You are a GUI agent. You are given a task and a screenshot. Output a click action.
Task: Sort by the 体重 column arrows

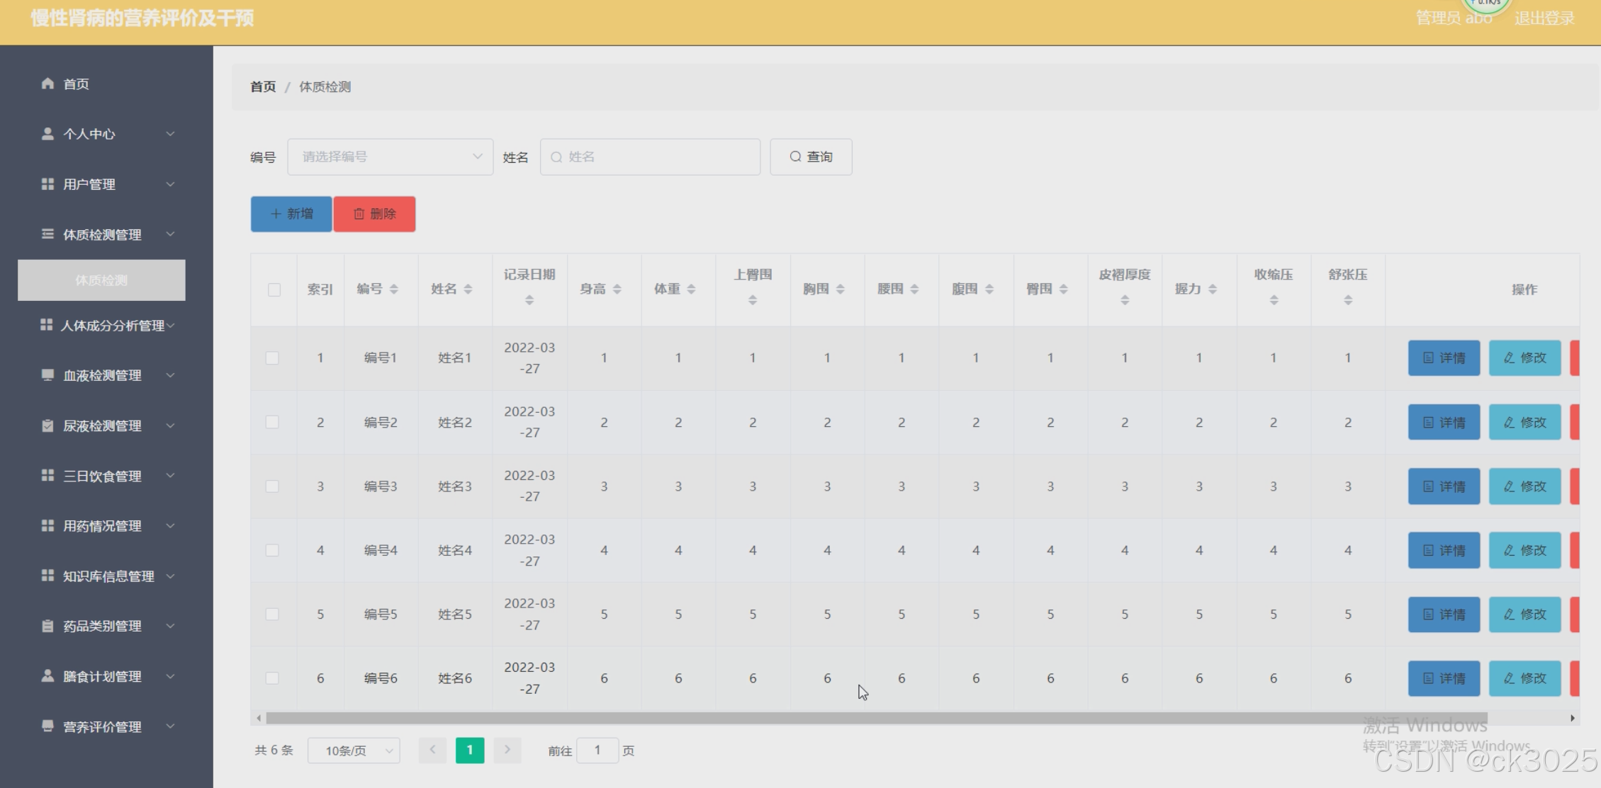click(691, 289)
